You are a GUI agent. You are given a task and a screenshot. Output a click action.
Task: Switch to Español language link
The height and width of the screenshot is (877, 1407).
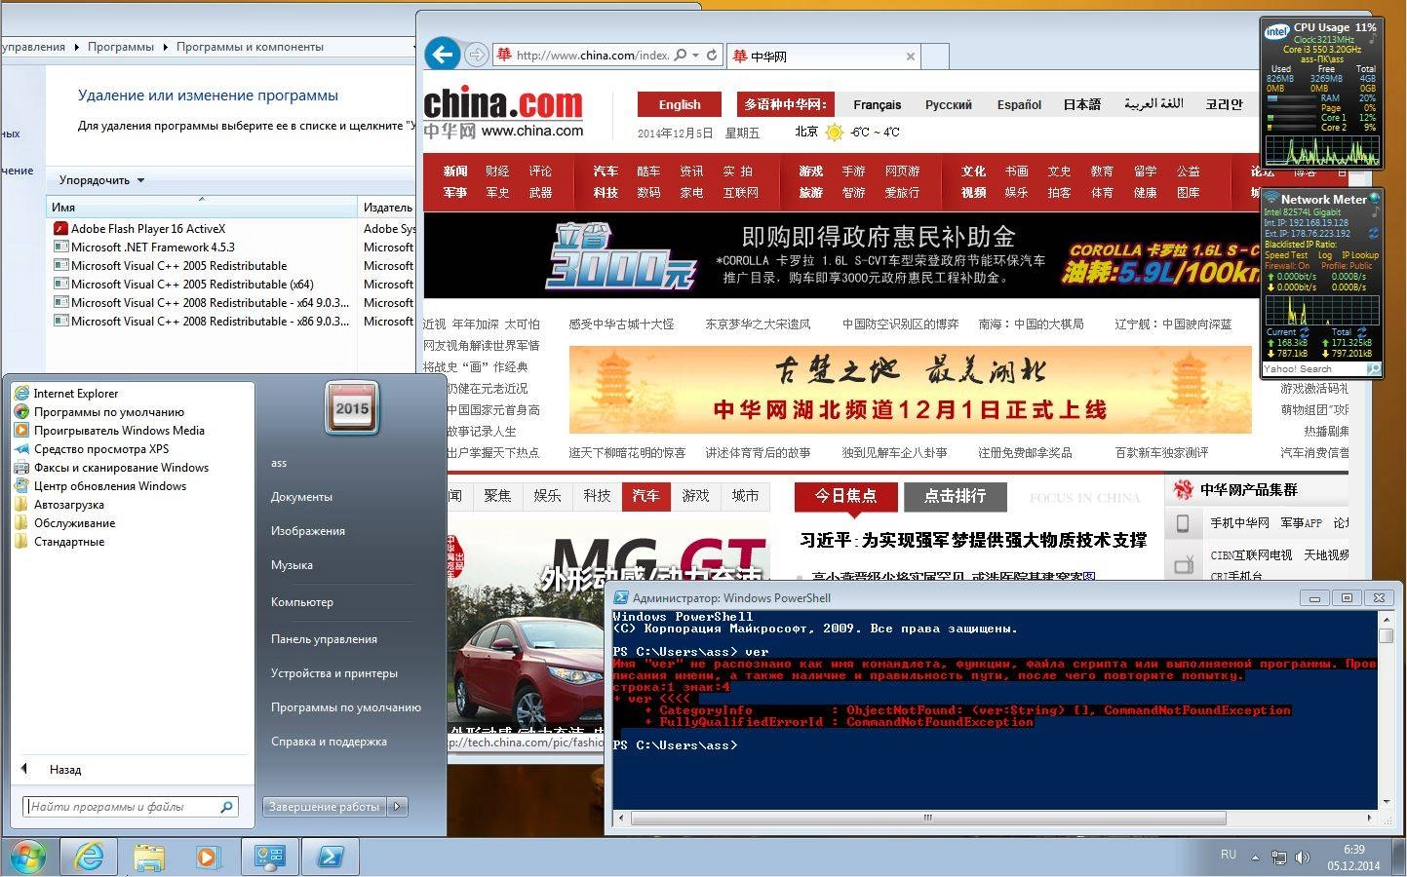click(x=1019, y=104)
